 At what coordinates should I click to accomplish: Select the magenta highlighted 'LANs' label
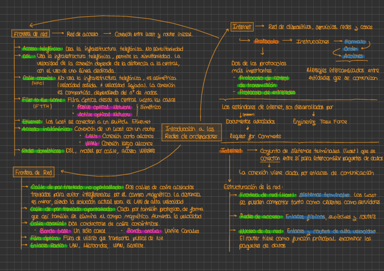[x=91, y=136]
